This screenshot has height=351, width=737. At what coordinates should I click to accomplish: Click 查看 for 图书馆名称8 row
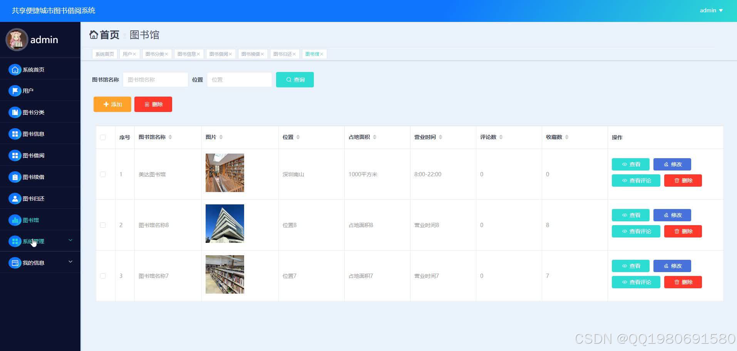point(631,215)
